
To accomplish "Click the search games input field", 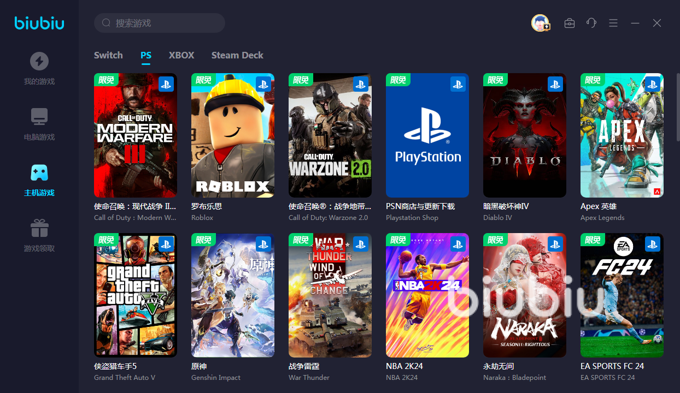I will tap(164, 23).
